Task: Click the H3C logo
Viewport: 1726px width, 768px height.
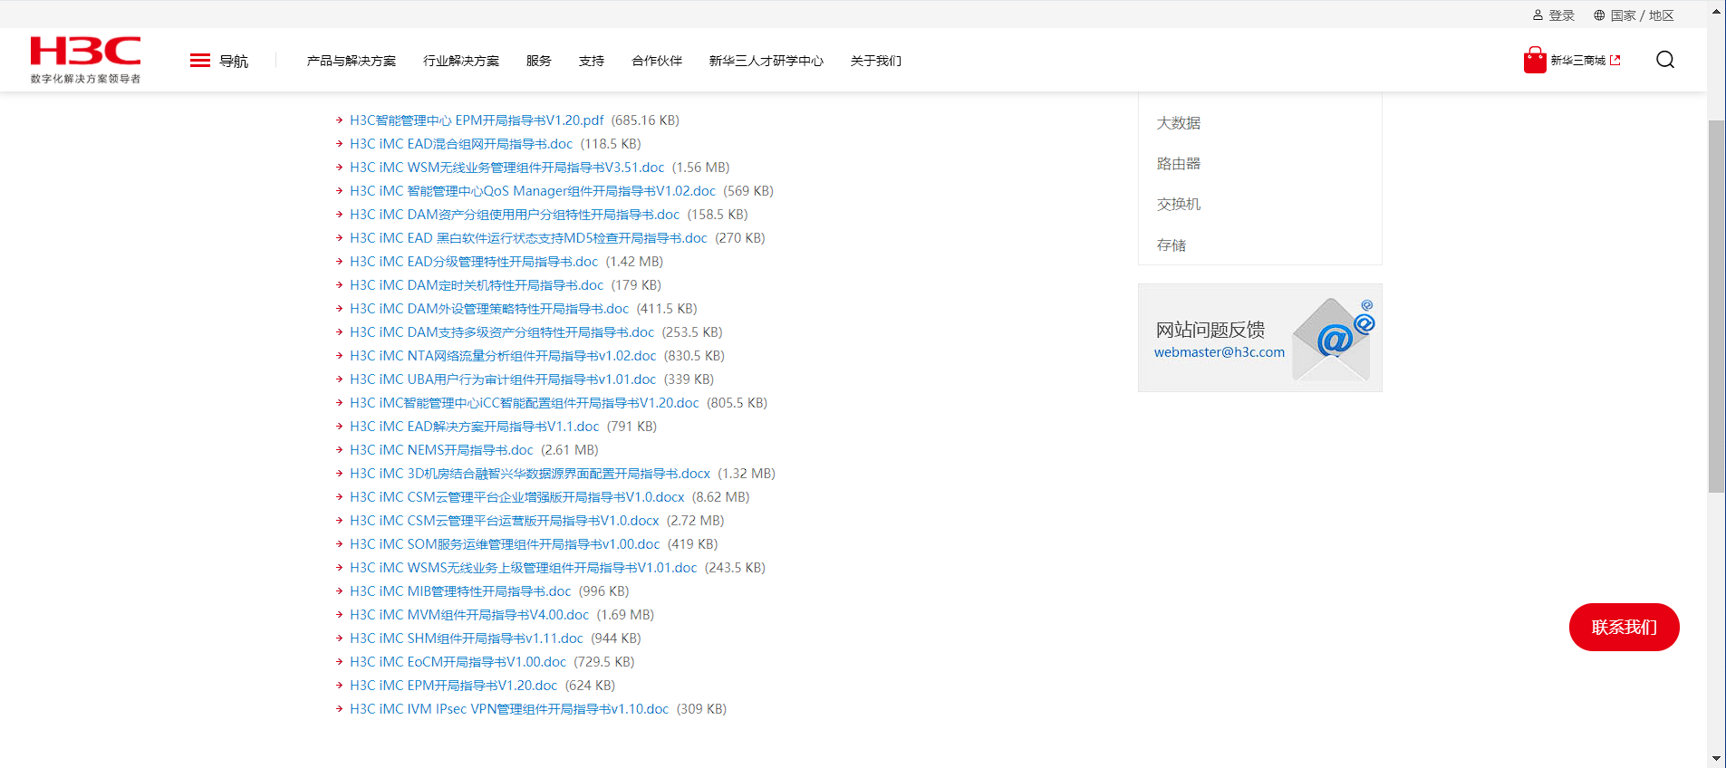Action: point(85,60)
